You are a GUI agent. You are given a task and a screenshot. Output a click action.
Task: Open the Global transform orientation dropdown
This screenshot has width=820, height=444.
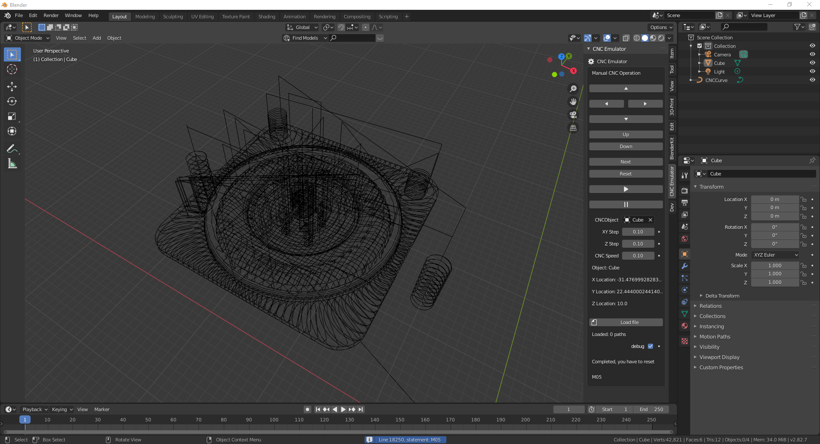(302, 27)
